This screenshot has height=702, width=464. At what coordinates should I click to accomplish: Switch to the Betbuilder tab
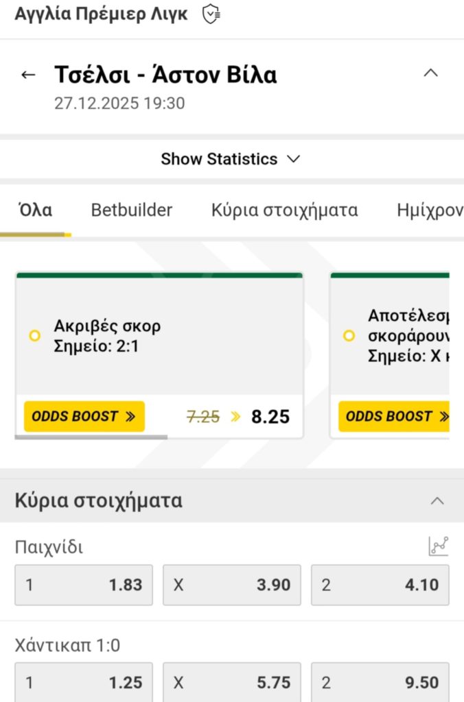(131, 210)
